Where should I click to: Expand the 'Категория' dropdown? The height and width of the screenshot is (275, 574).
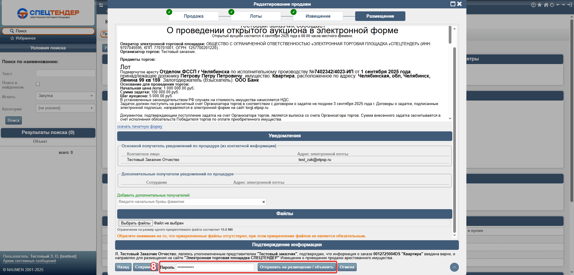[x=65, y=108]
